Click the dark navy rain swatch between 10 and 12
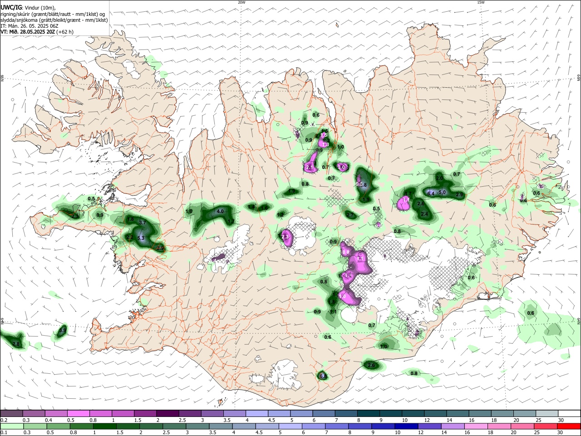This screenshot has width=581, height=436. click(405, 426)
